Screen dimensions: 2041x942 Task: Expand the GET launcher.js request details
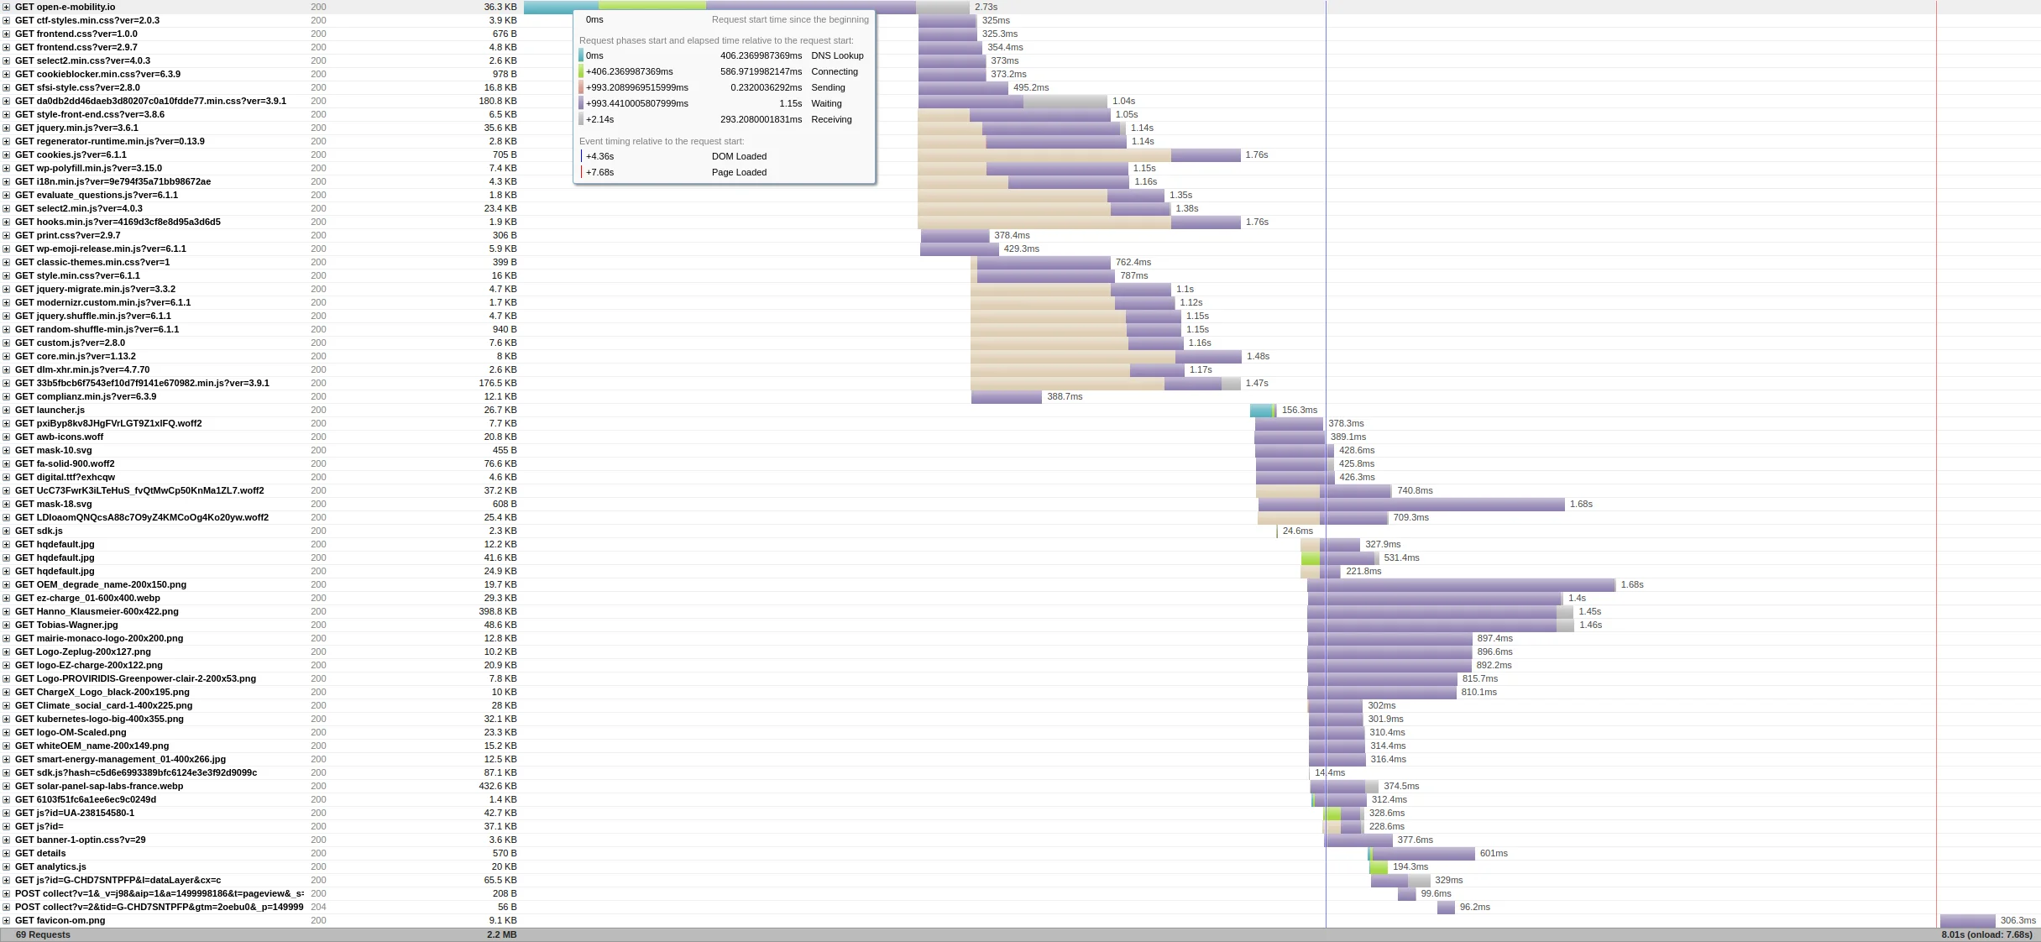pos(6,410)
